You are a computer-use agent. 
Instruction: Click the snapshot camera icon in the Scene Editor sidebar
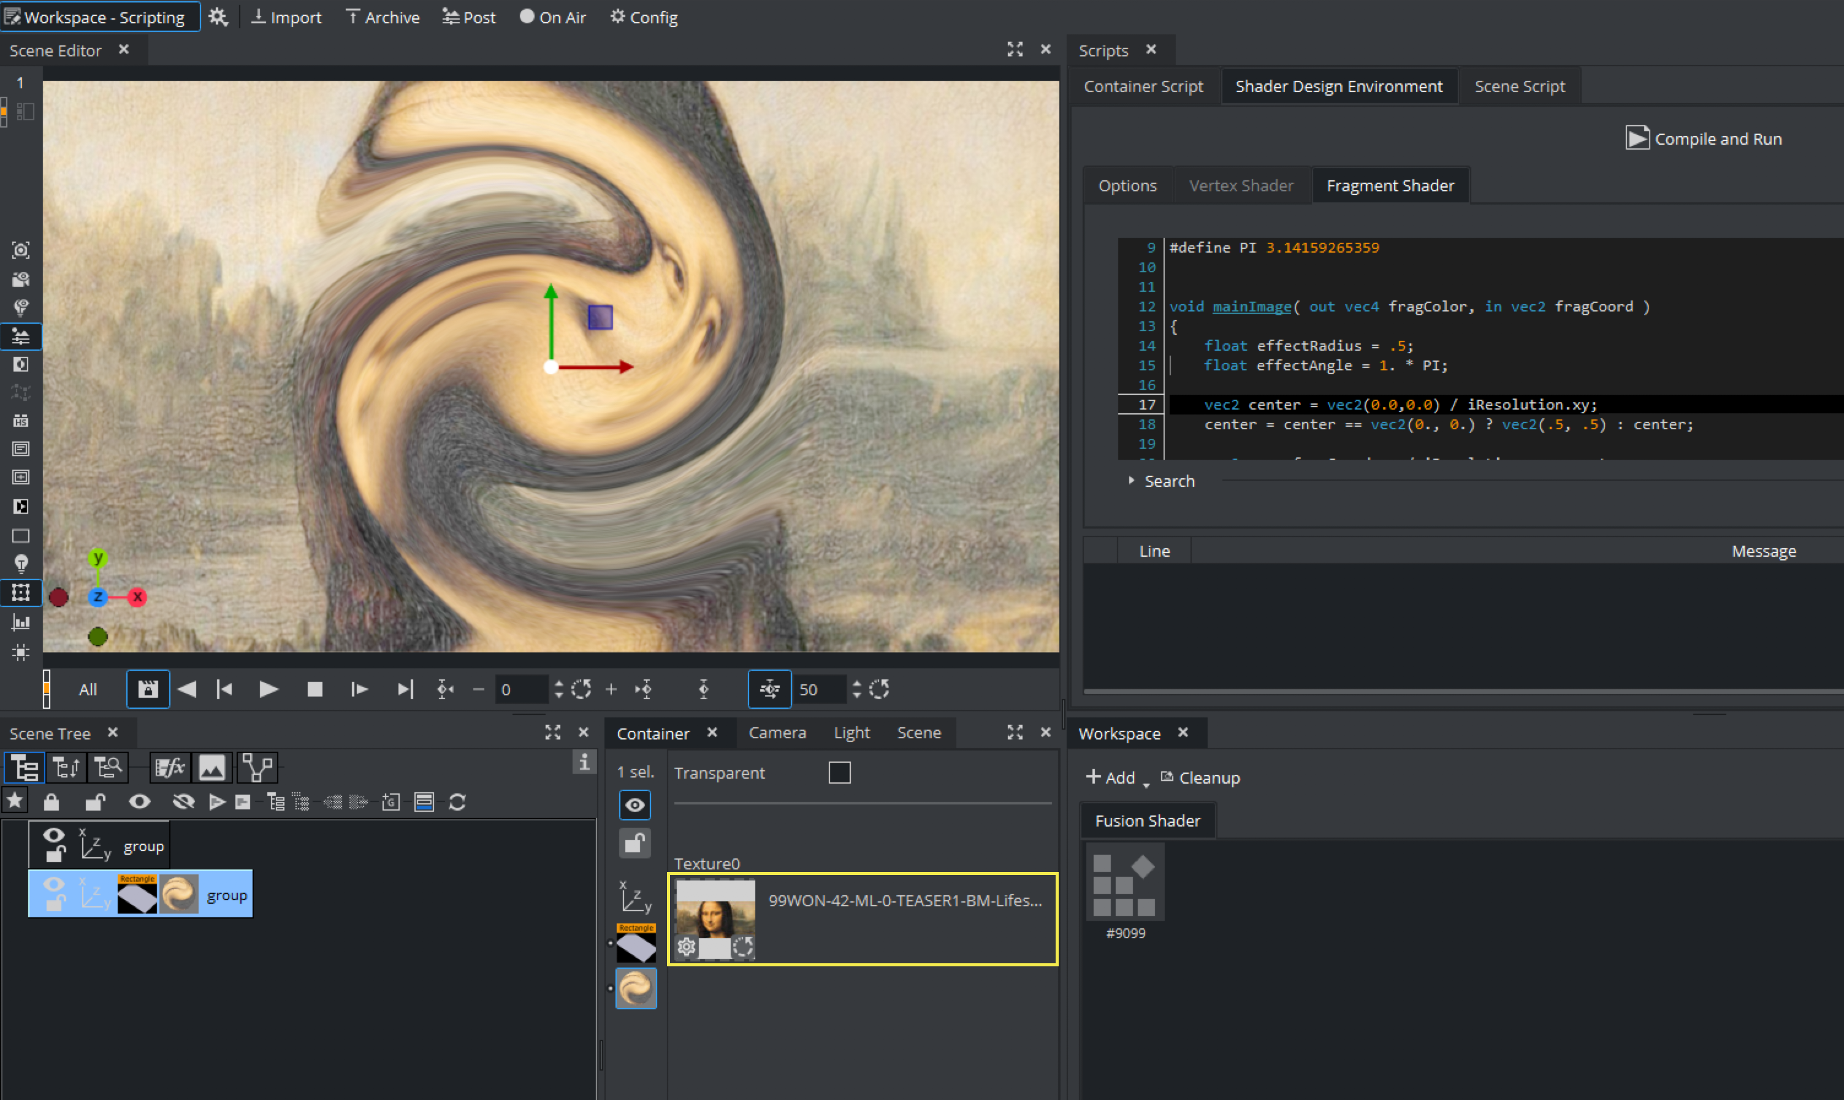click(21, 250)
